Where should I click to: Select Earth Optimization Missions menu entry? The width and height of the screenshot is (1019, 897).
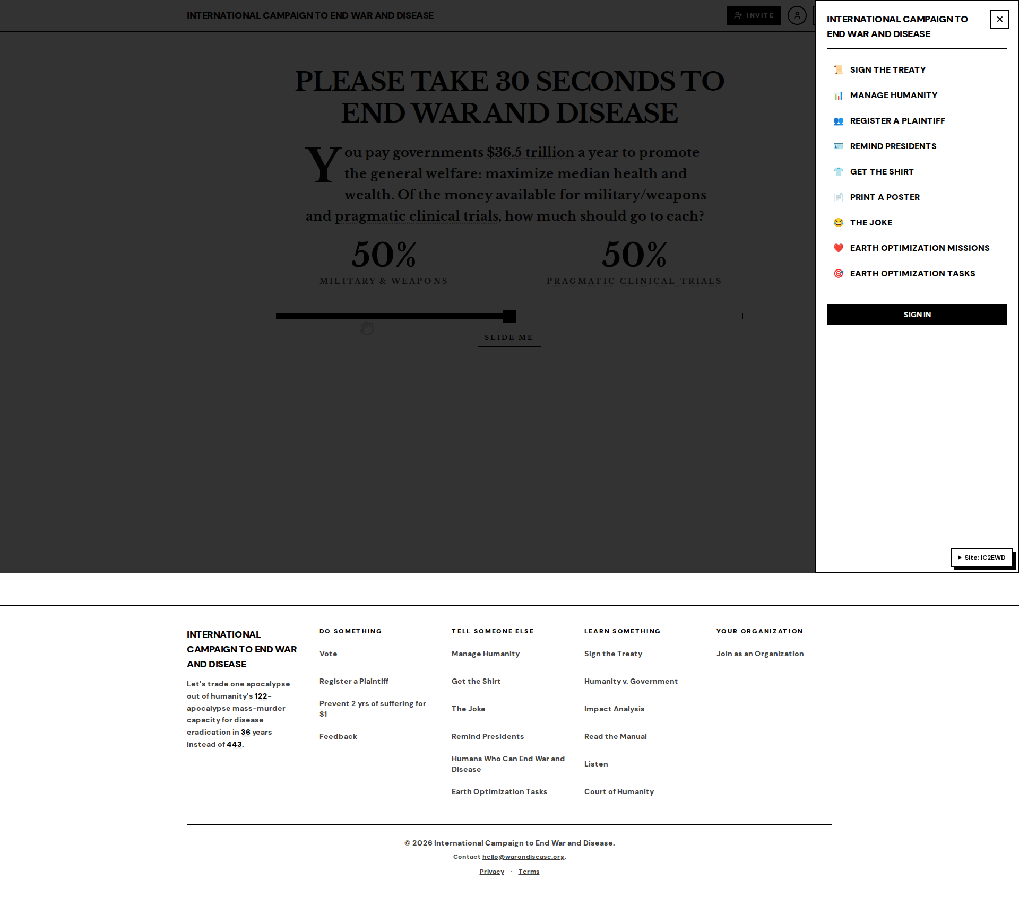tap(917, 248)
